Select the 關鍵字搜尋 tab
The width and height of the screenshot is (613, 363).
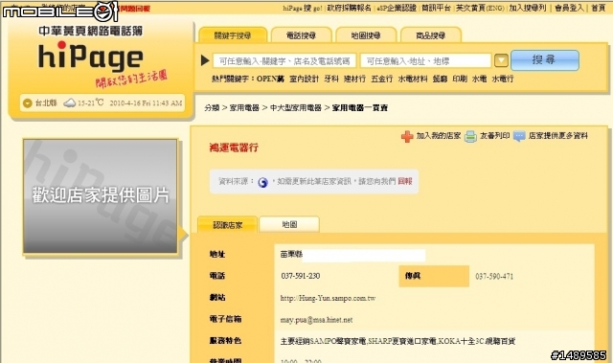tap(233, 35)
